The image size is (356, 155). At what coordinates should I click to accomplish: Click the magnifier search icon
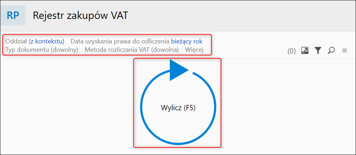331,51
